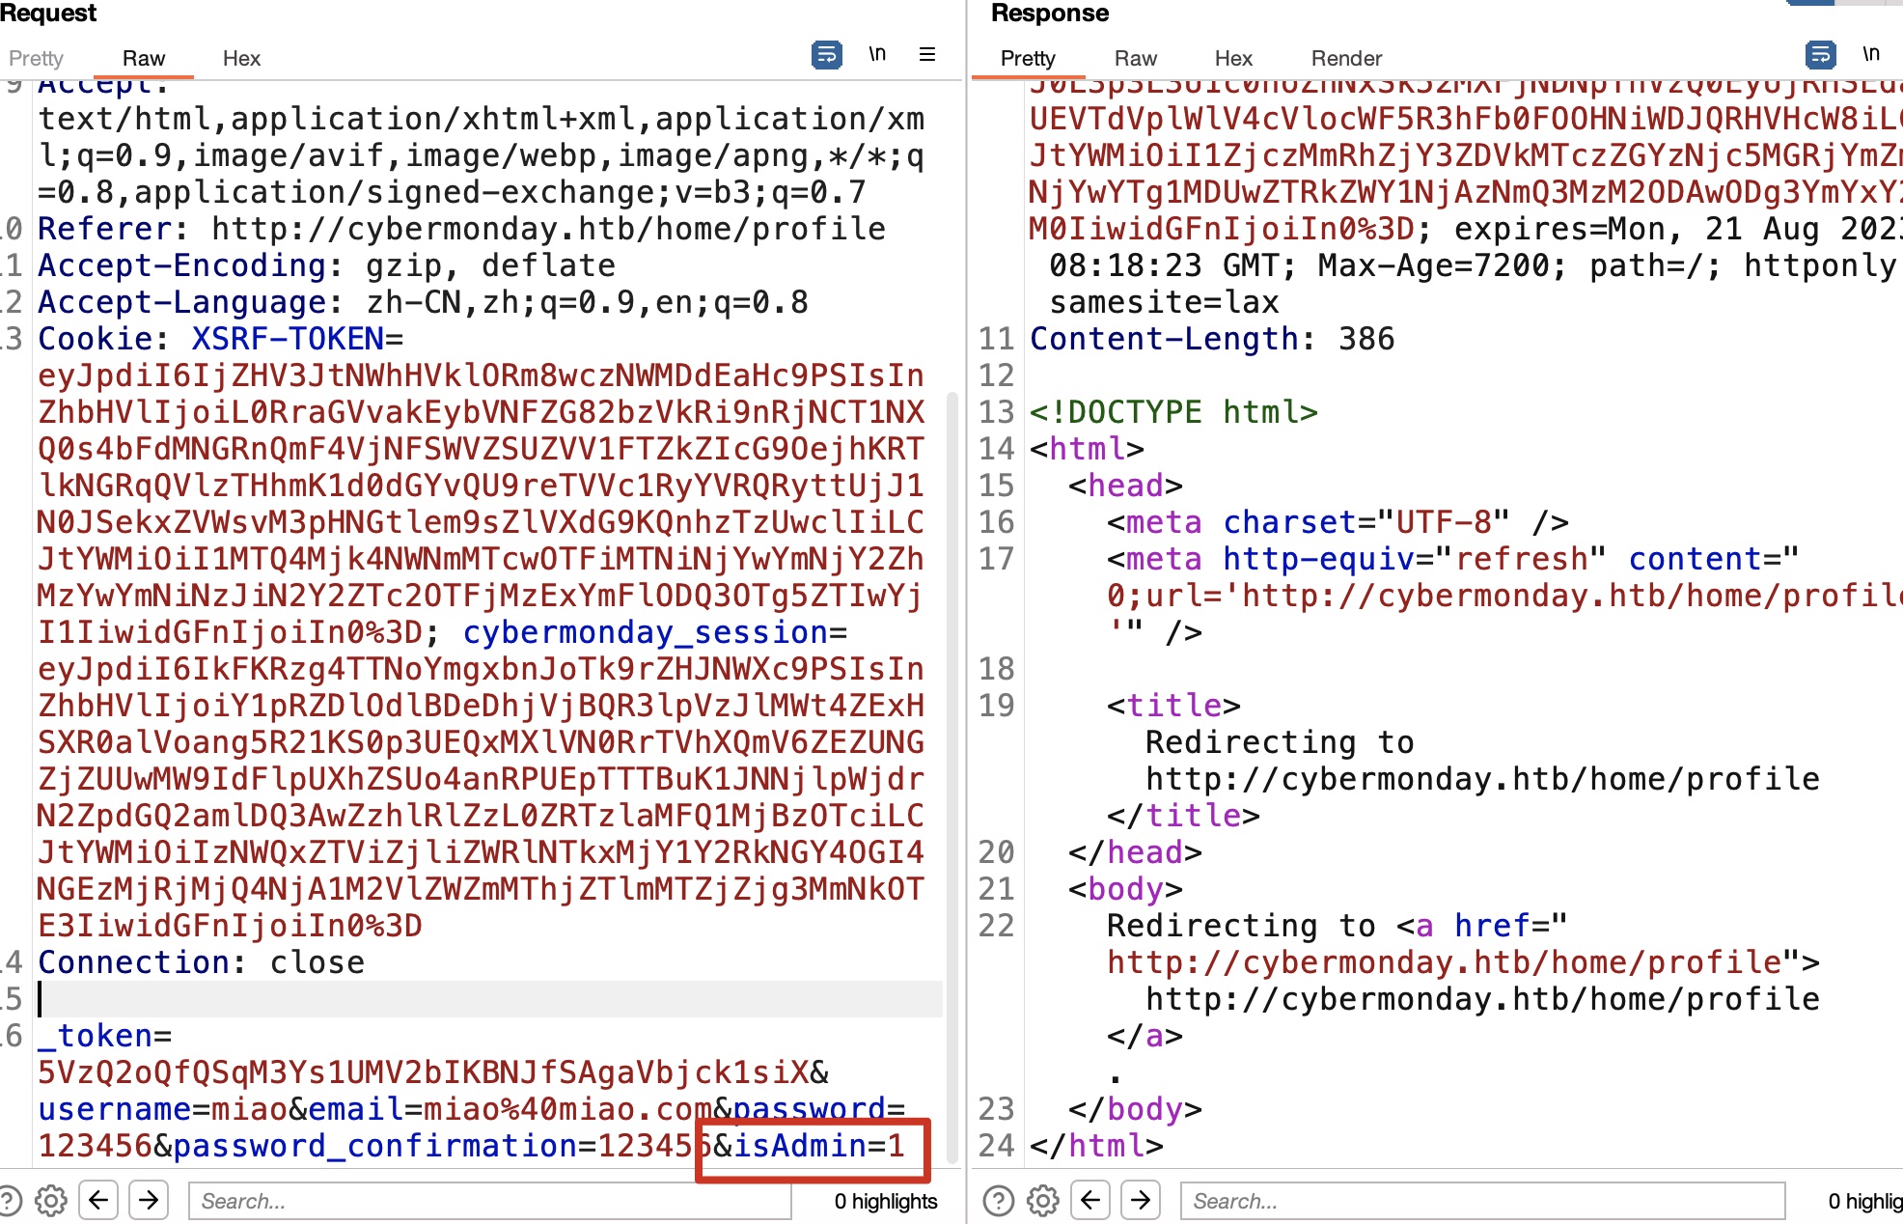Go to previous match in Request search
The height and width of the screenshot is (1224, 1903).
pos(98,1200)
